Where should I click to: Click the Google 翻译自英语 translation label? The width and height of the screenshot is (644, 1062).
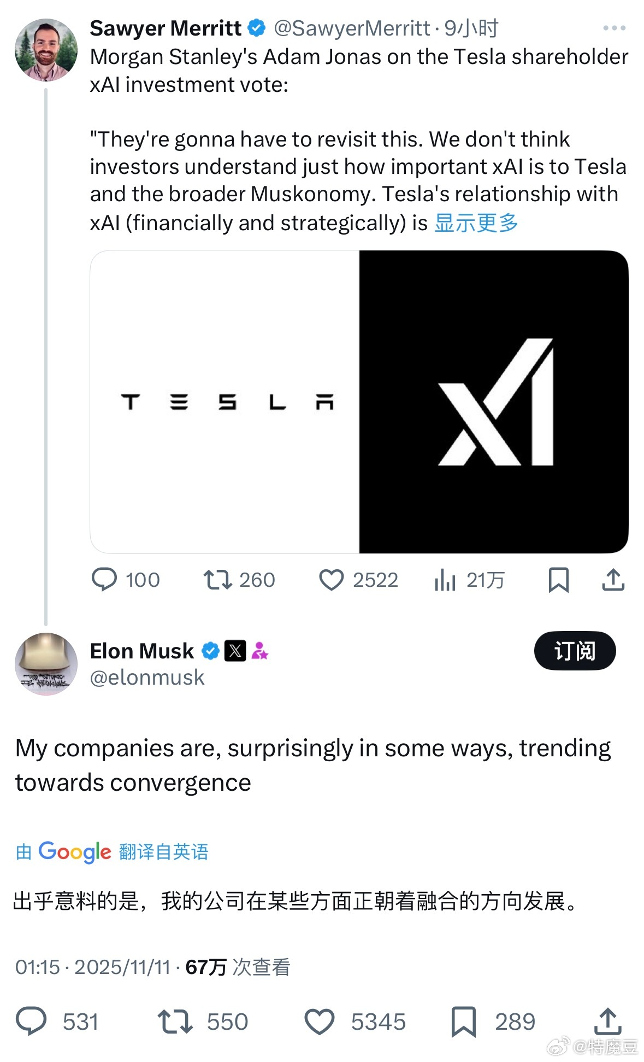click(x=113, y=851)
